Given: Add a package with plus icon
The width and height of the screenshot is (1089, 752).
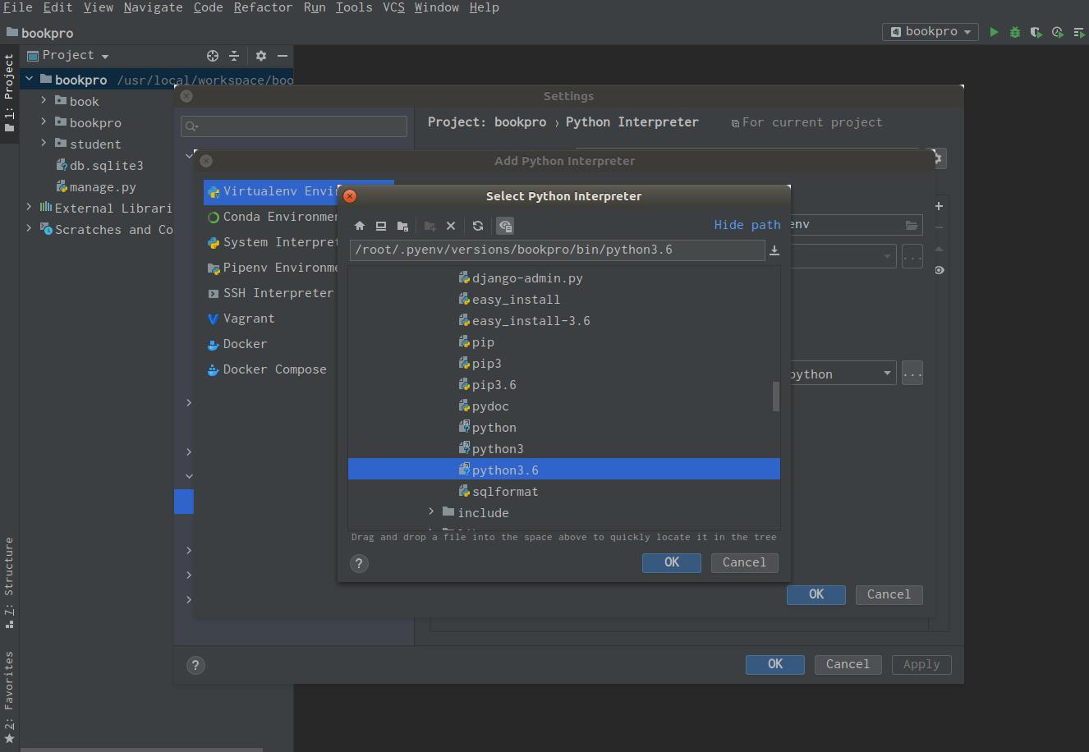Looking at the screenshot, I should tap(939, 206).
